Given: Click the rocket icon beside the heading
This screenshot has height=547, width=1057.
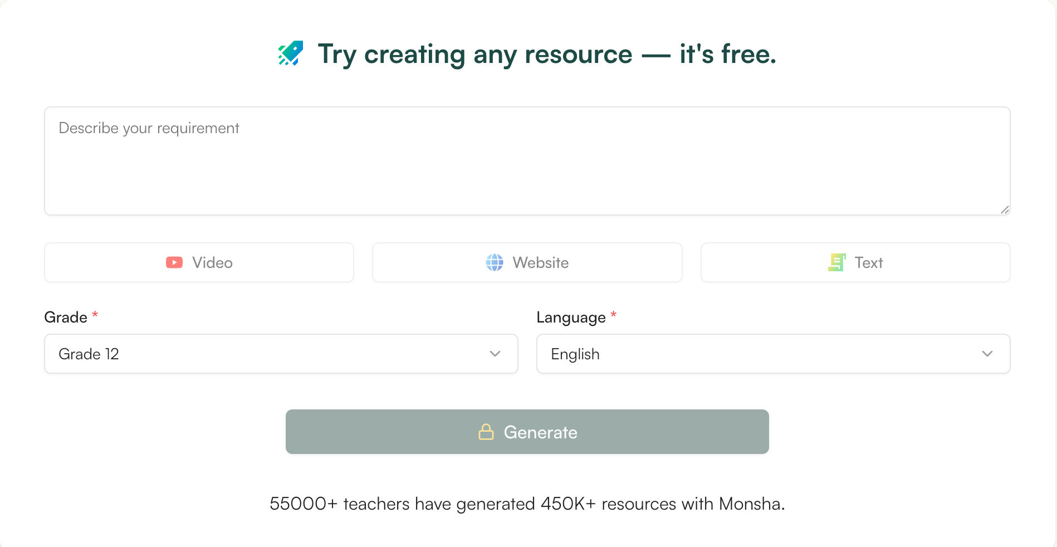Looking at the screenshot, I should point(290,53).
